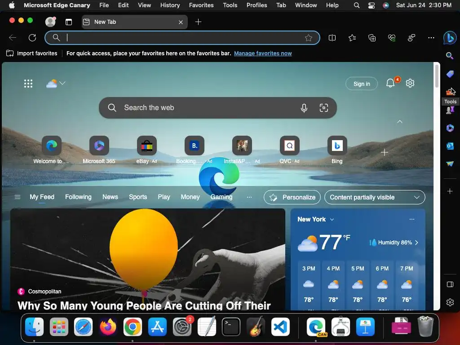Open weather card options ellipsis
Image resolution: width=460 pixels, height=345 pixels.
[412, 219]
